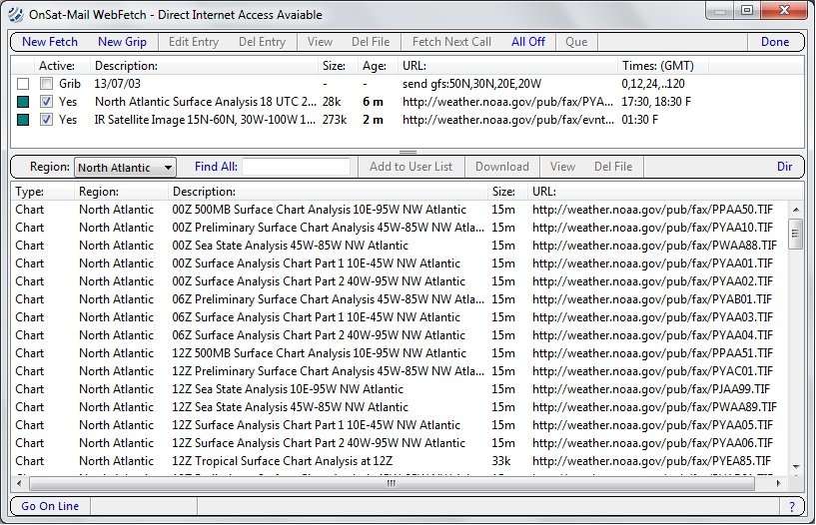Uncheck IR Satellite Image active checkbox
Screen dimensions: 816x525
tap(47, 120)
